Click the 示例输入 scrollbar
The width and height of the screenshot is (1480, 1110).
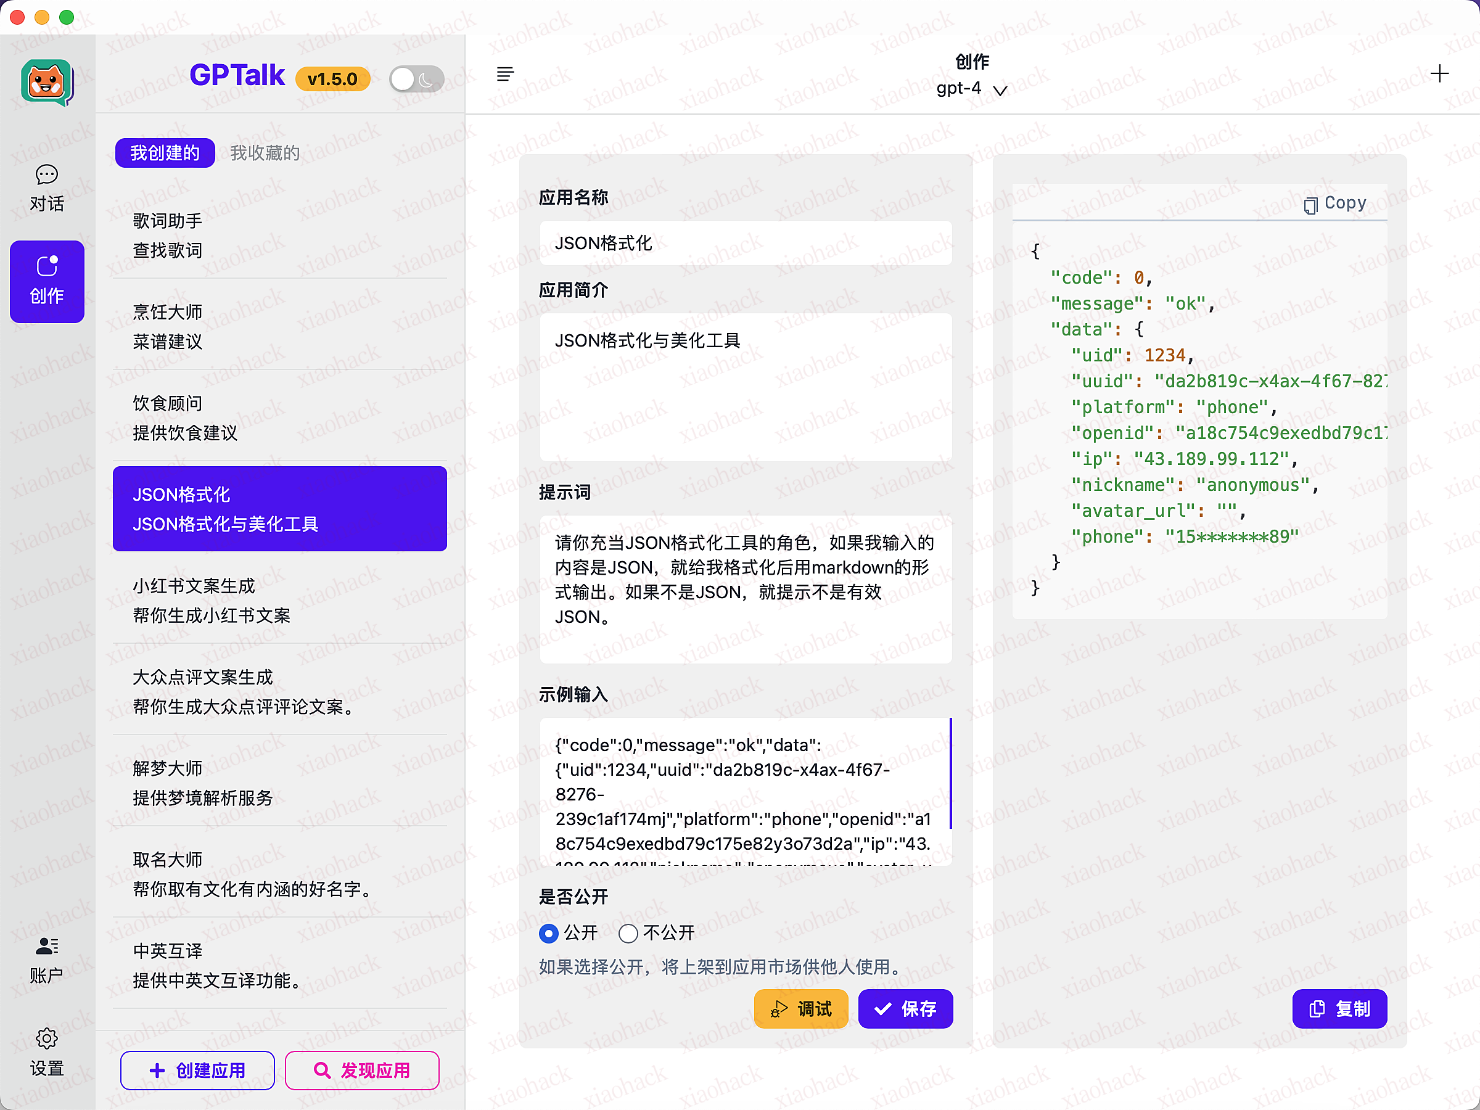tap(950, 773)
